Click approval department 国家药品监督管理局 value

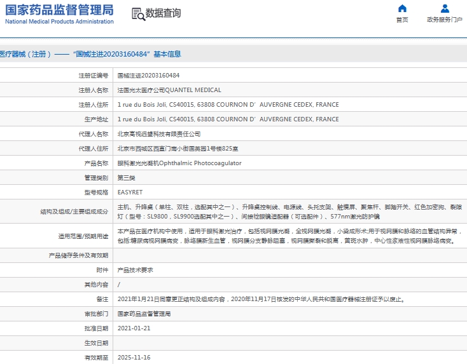click(144, 314)
